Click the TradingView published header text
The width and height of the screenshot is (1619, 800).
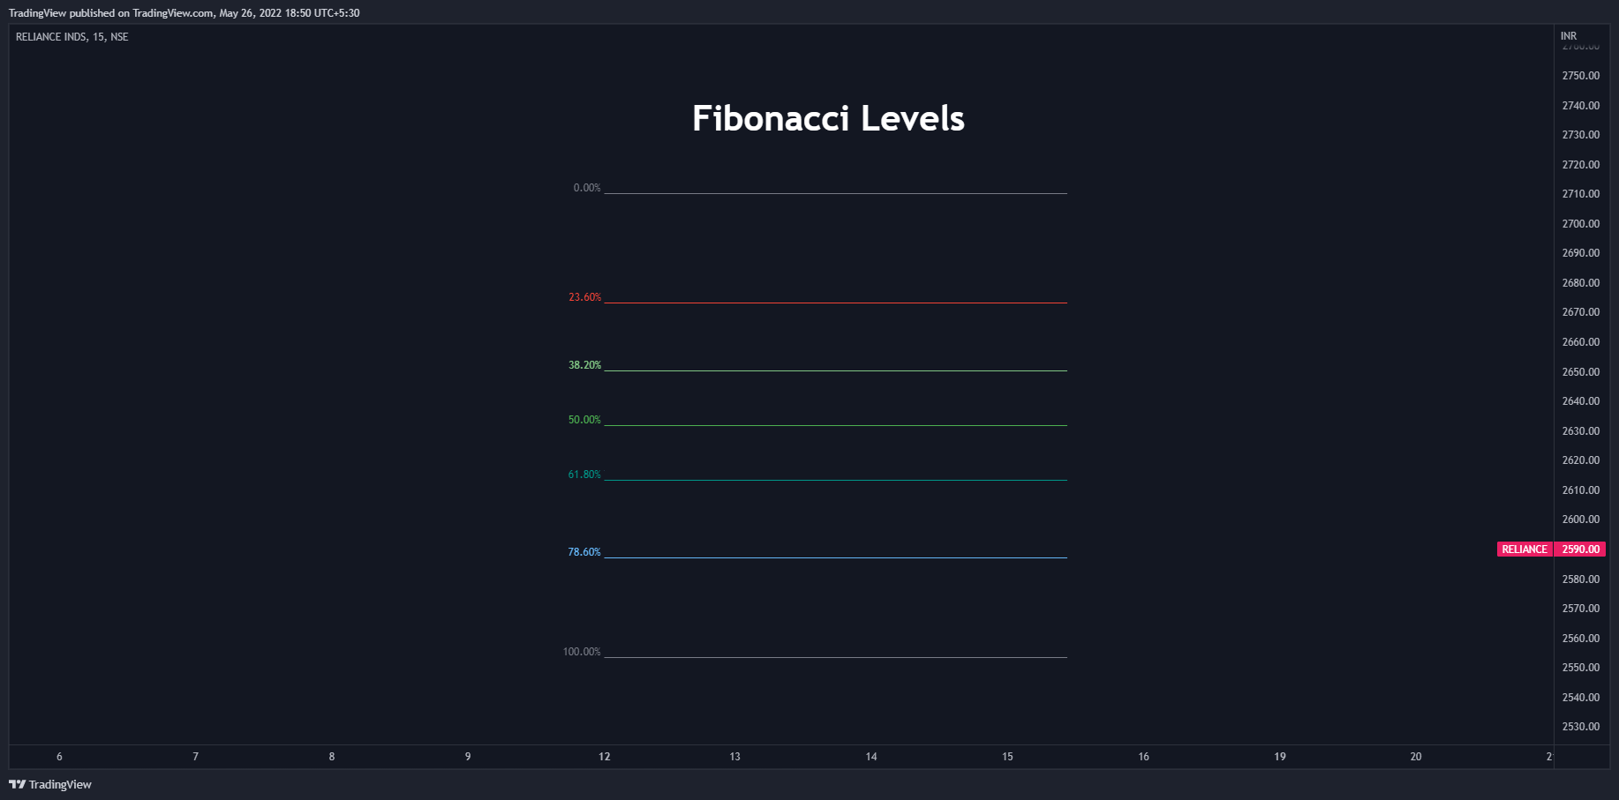(x=184, y=13)
